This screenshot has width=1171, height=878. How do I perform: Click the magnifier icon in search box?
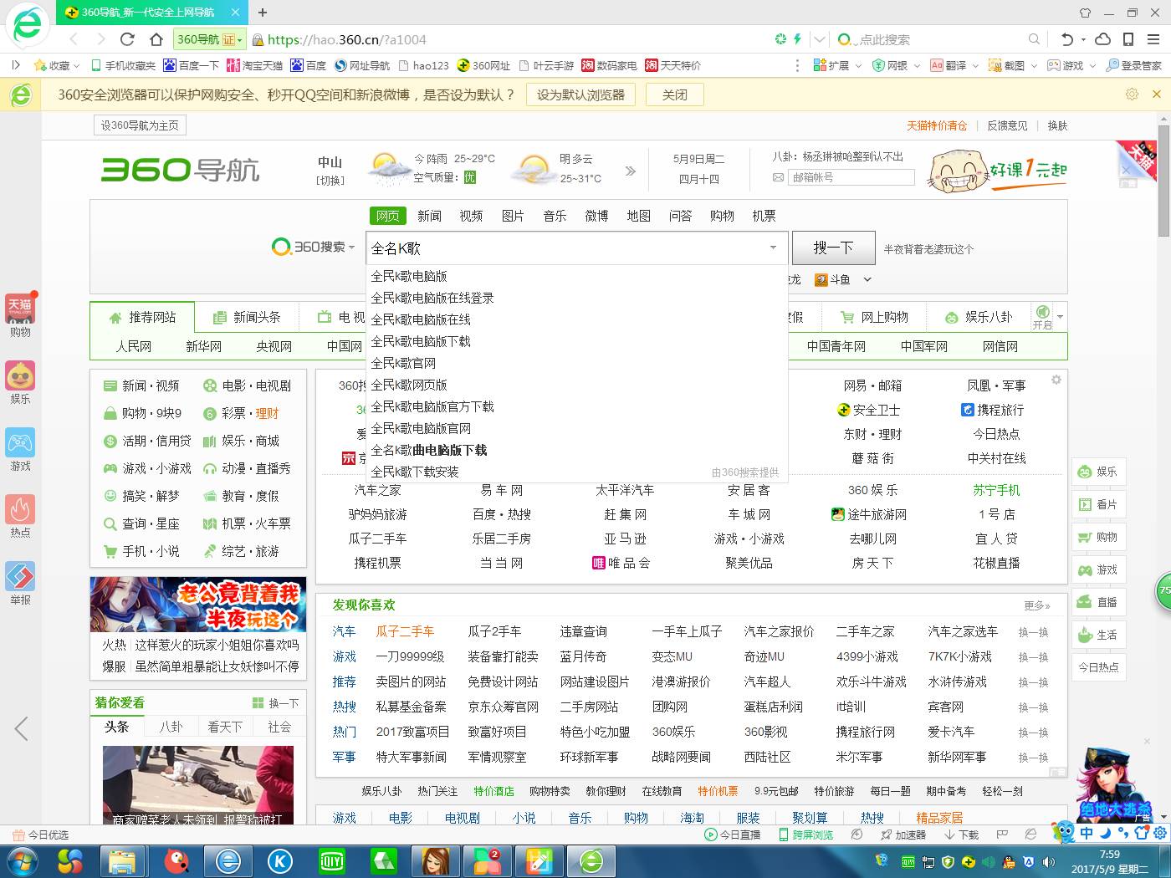1035,39
